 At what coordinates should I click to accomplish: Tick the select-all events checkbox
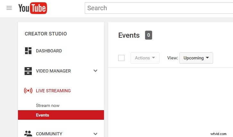121,58
